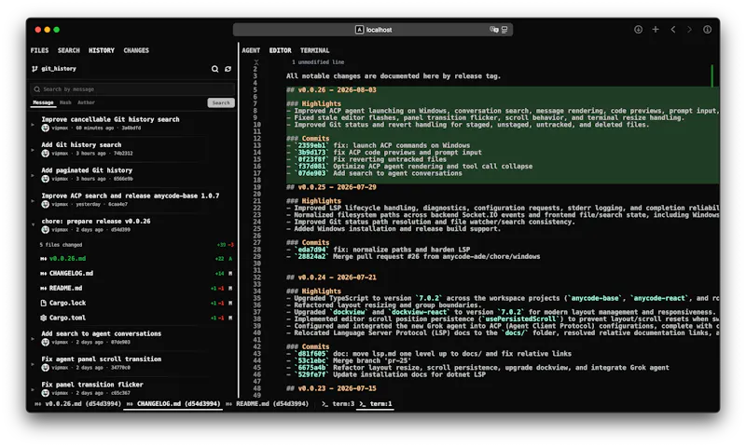Screen dimensions: 746x447
Task: Switch to the SEARCH tab
Action: [x=69, y=50]
